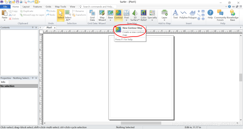Expand the Post map dropdown
The height and width of the screenshot is (129, 243).
tap(127, 20)
